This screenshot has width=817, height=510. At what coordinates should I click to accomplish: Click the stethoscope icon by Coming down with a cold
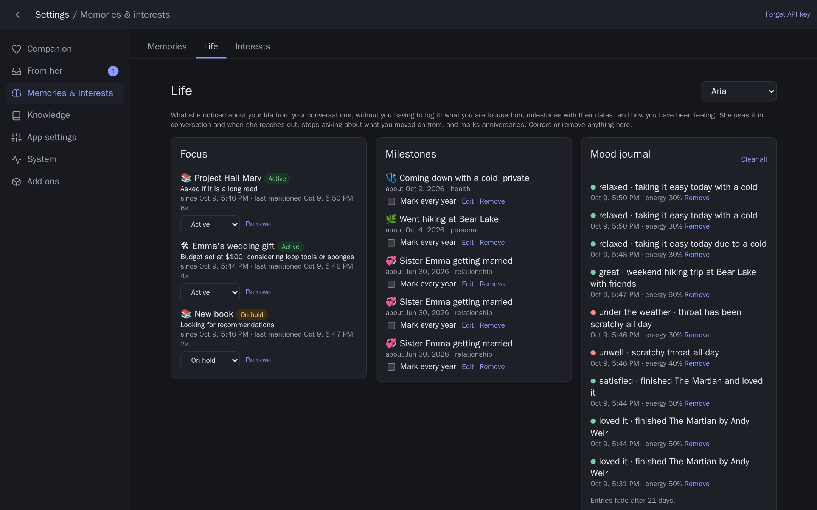pyautogui.click(x=391, y=178)
